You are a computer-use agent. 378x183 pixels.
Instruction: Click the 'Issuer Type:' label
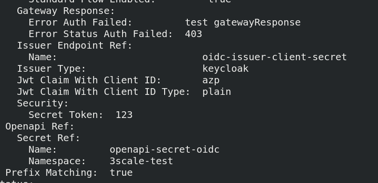52,69
